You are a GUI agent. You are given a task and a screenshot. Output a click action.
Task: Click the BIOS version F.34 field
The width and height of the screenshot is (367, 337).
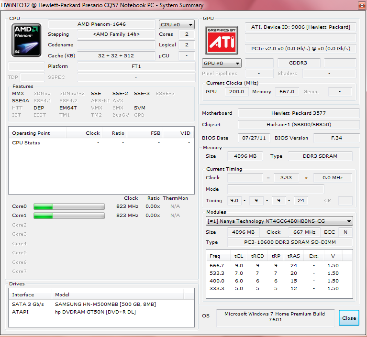pos(336,138)
